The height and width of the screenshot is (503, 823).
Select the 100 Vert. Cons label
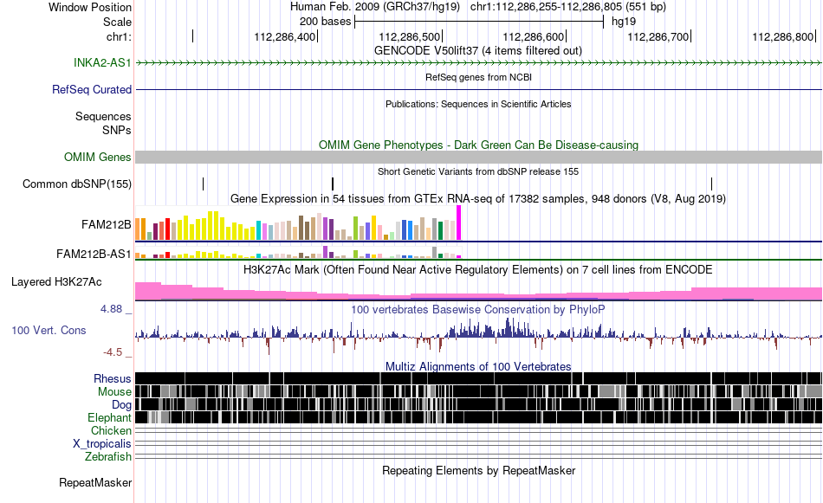pos(49,331)
